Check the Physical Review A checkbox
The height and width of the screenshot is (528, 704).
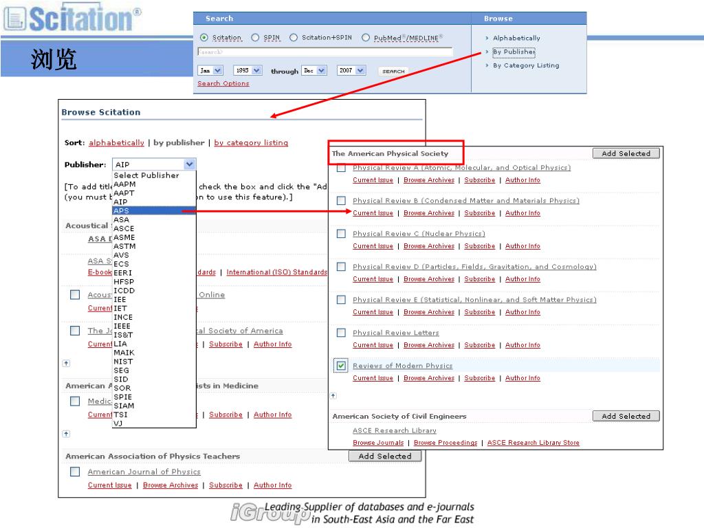tap(341, 168)
